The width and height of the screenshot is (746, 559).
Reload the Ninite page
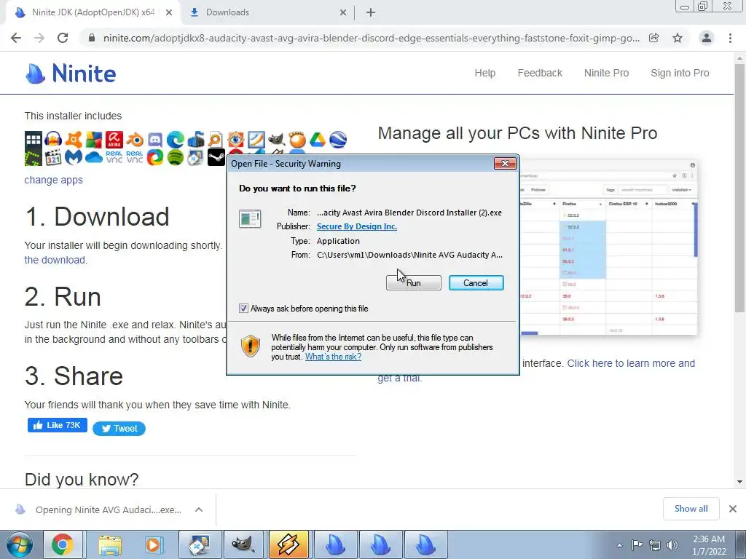(63, 38)
